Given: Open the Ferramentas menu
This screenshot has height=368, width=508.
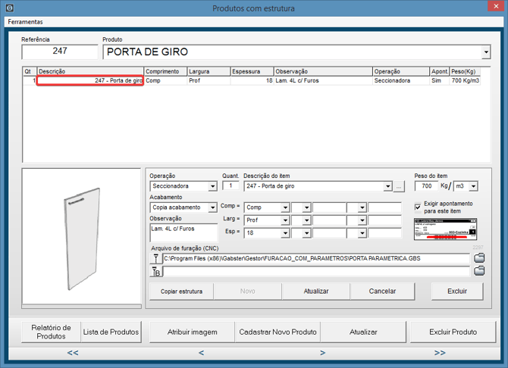Looking at the screenshot, I should click(26, 22).
